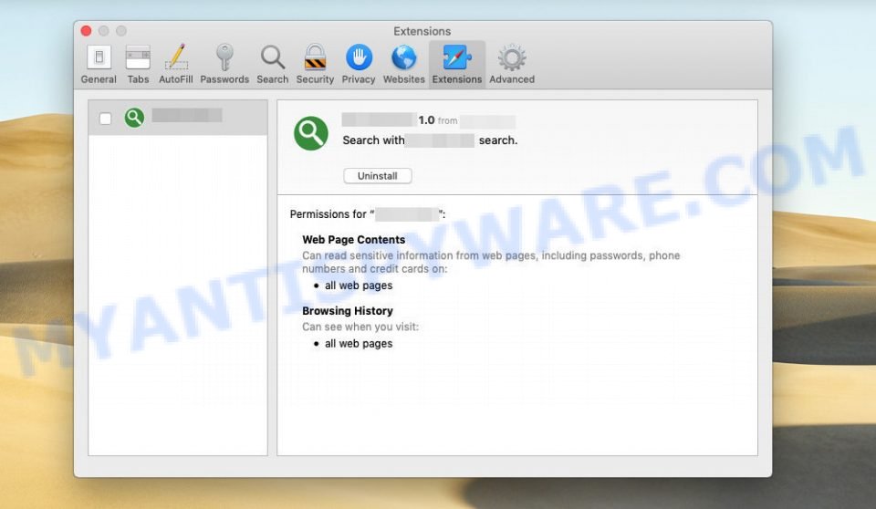Click 'all web pages' under Web Page Contents
Viewport: 876px width, 509px height.
[x=359, y=286]
